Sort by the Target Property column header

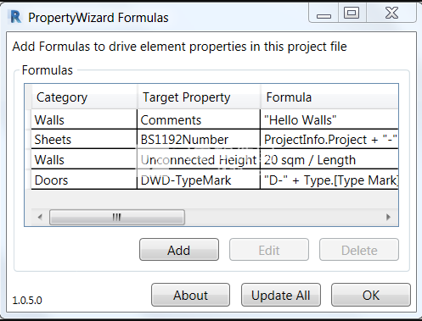(199, 97)
